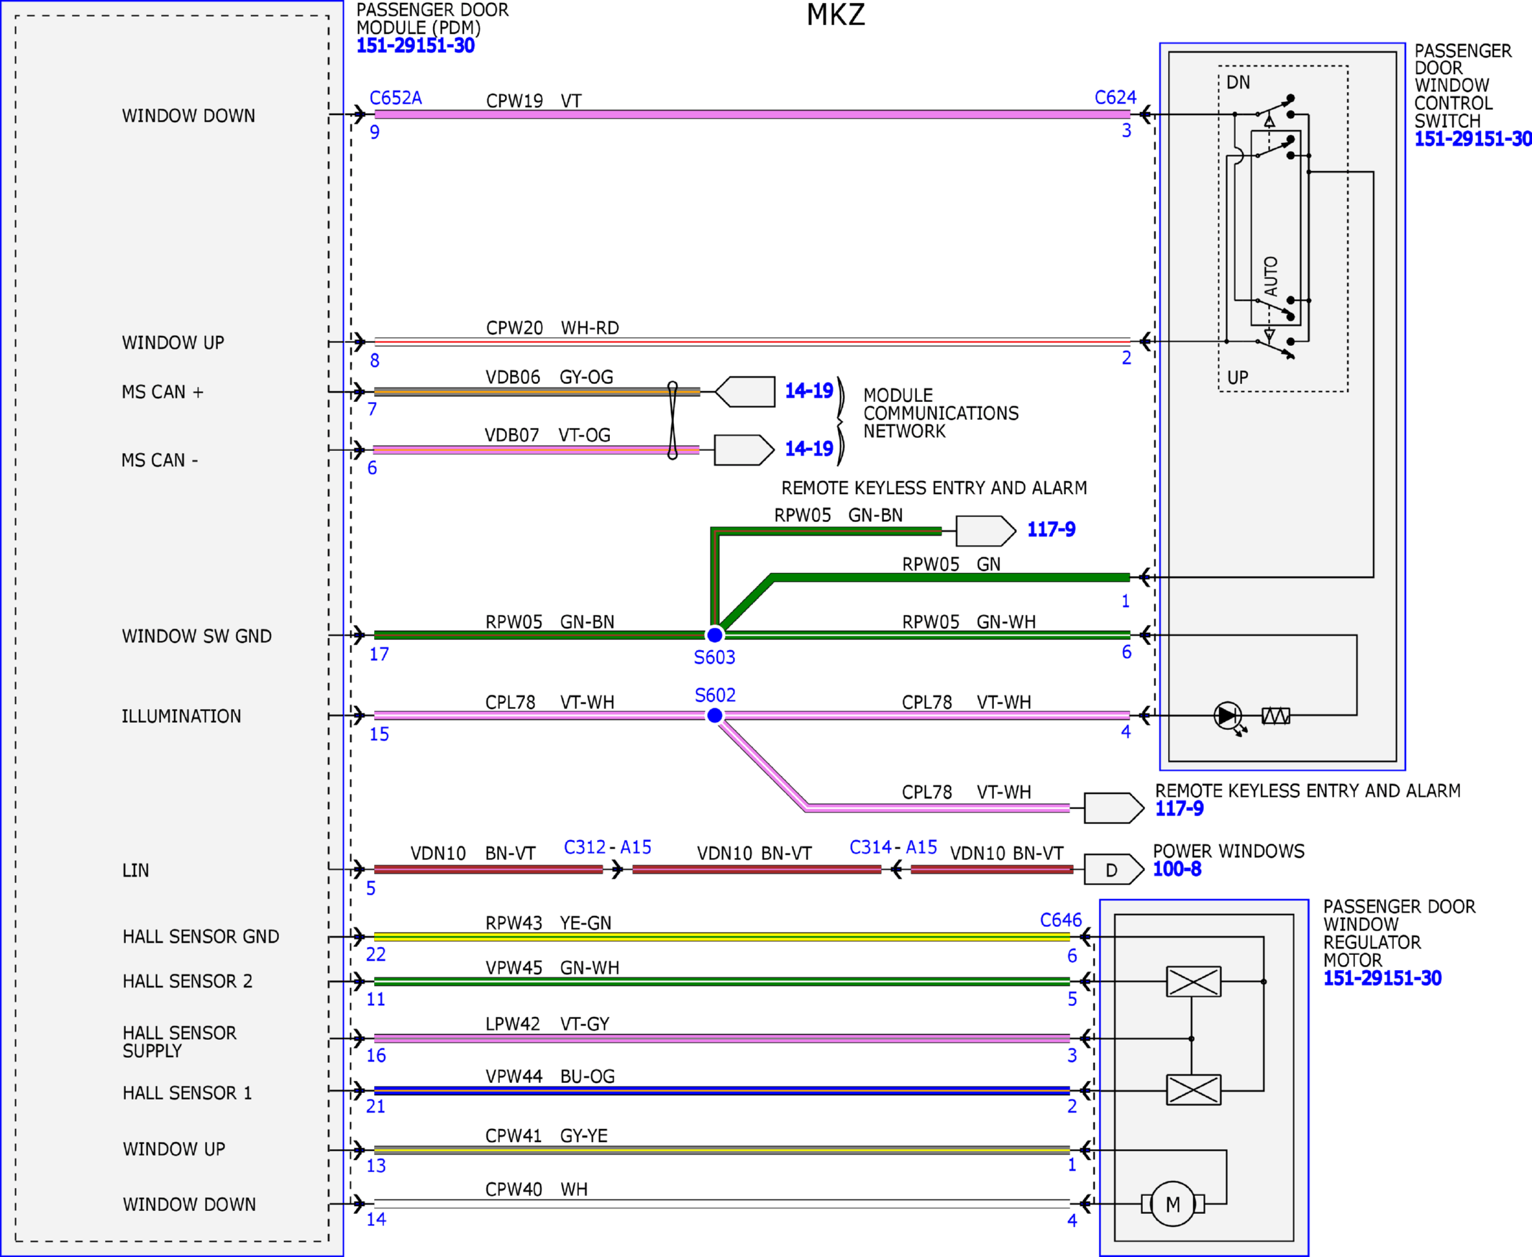Select the CPW19 VT wire label
Image resolution: width=1532 pixels, height=1257 pixels.
534,101
